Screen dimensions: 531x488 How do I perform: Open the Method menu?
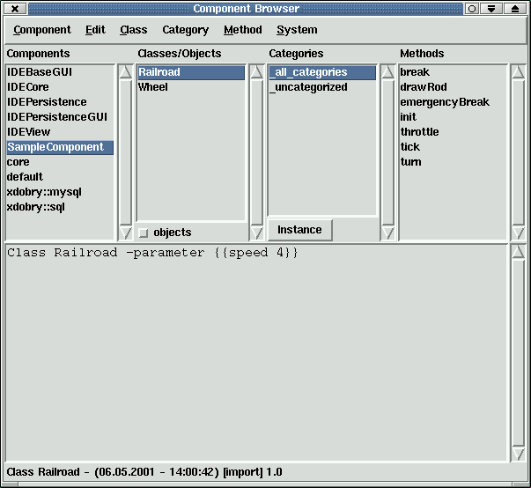click(243, 30)
